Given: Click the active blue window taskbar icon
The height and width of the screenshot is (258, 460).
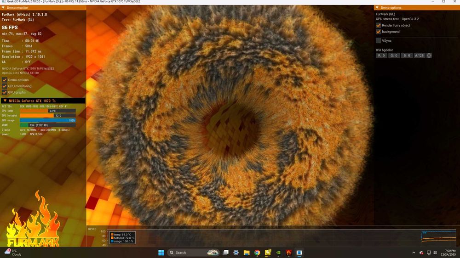Looking at the screenshot, I should pos(299,252).
